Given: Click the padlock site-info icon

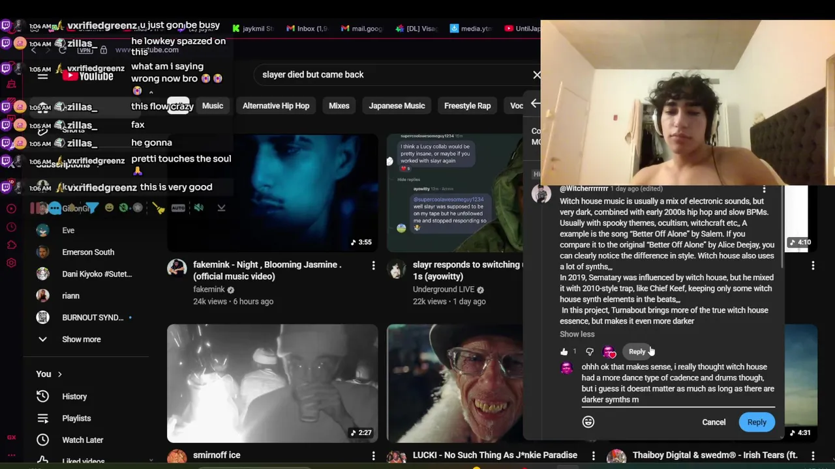Looking at the screenshot, I should pos(104,50).
